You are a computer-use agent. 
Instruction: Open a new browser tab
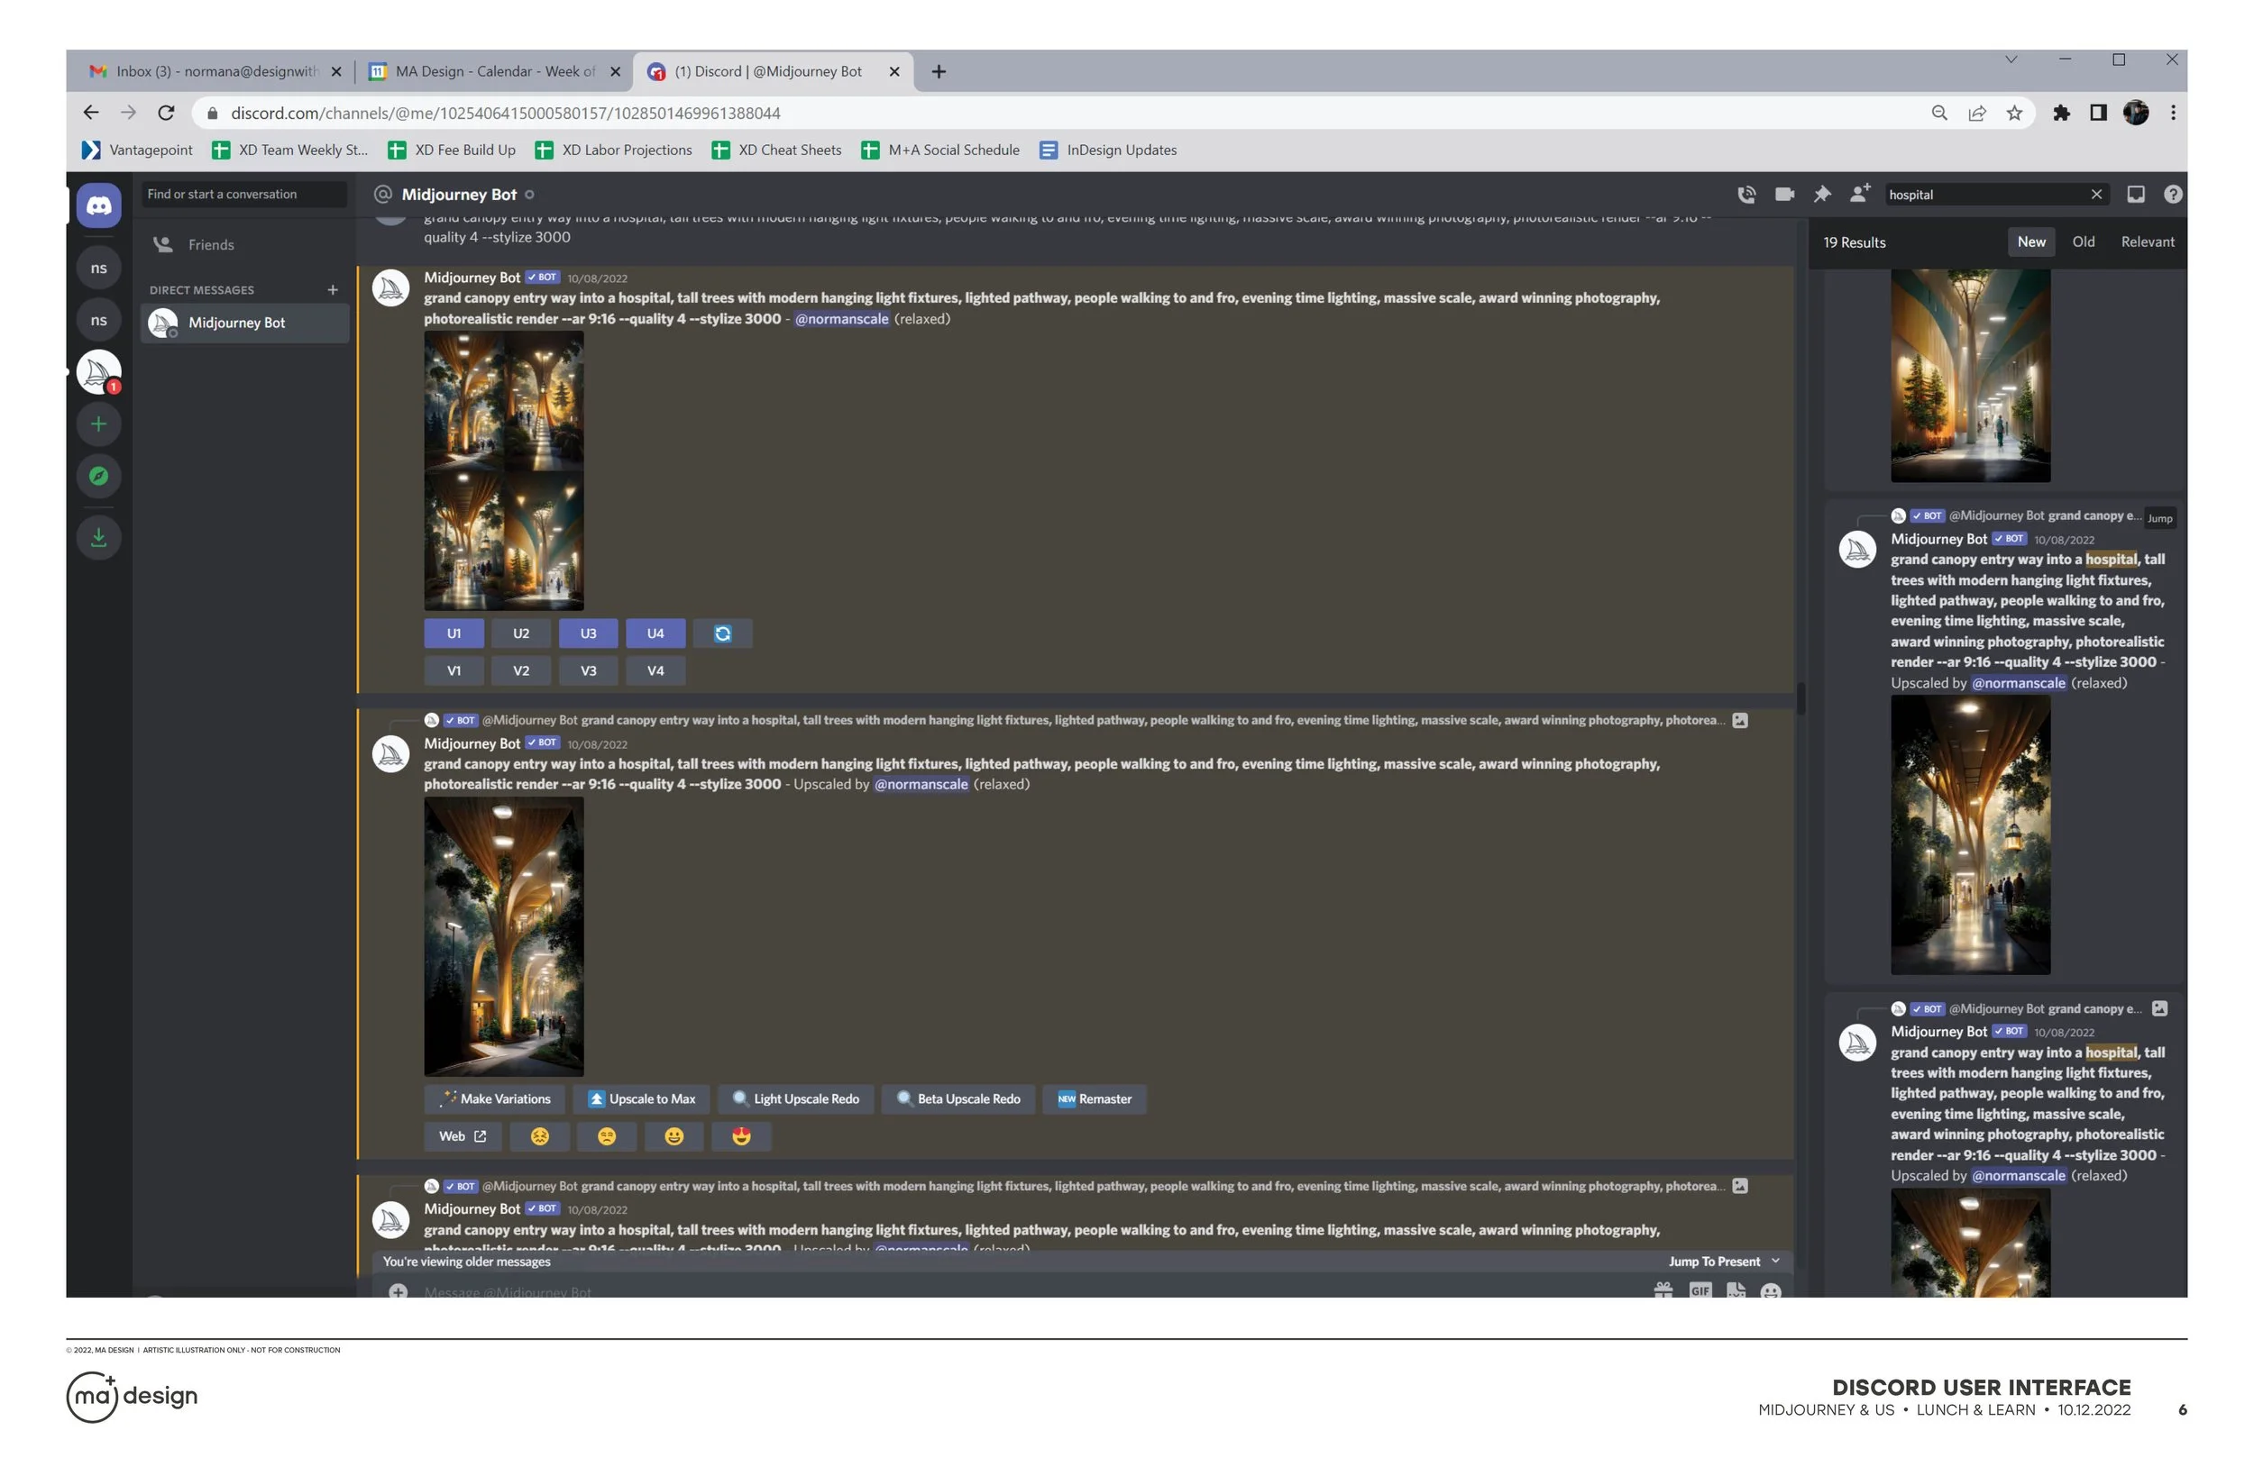click(x=939, y=72)
